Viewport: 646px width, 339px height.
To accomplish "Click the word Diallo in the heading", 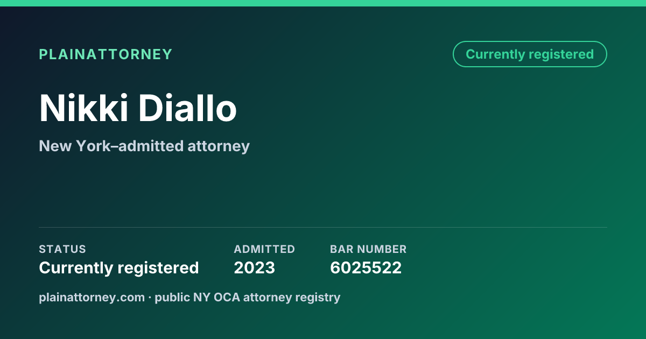I will (x=187, y=108).
